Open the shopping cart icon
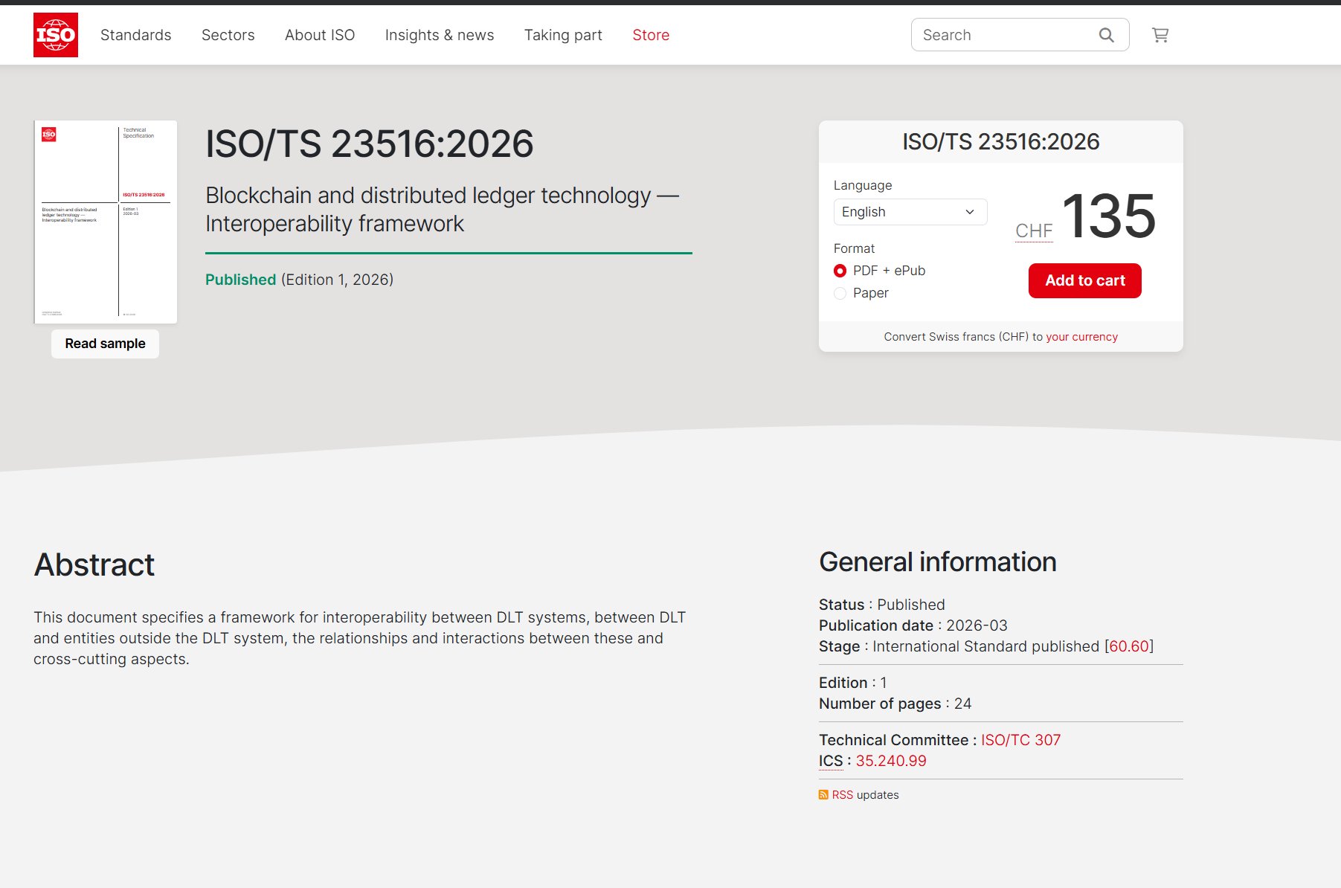 tap(1160, 35)
